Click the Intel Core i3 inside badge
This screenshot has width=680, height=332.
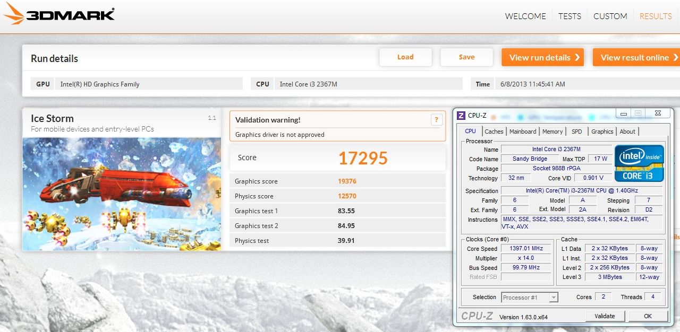(x=639, y=163)
